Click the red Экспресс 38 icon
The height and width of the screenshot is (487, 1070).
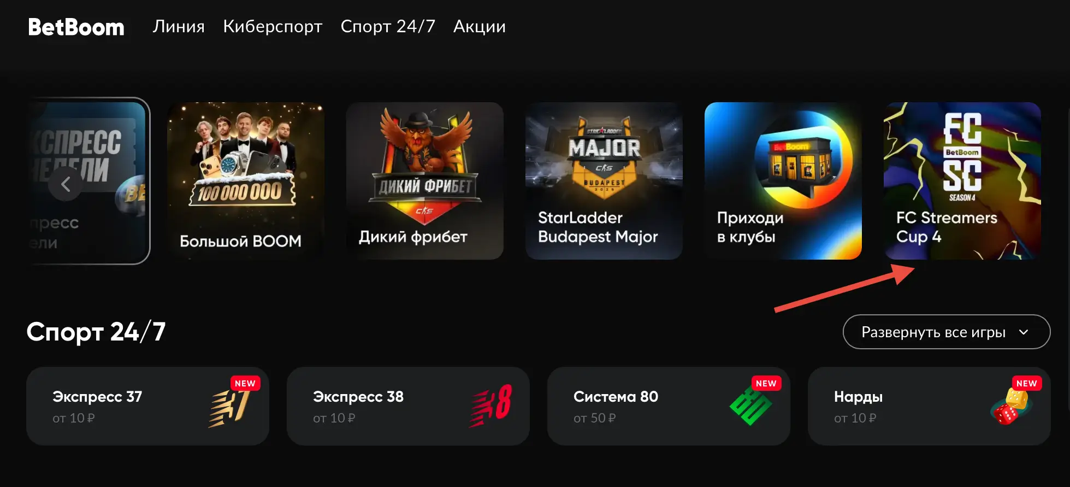click(490, 405)
